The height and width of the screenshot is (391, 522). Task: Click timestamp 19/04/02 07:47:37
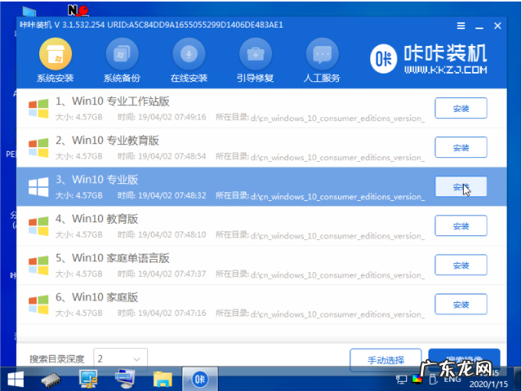coord(172,274)
